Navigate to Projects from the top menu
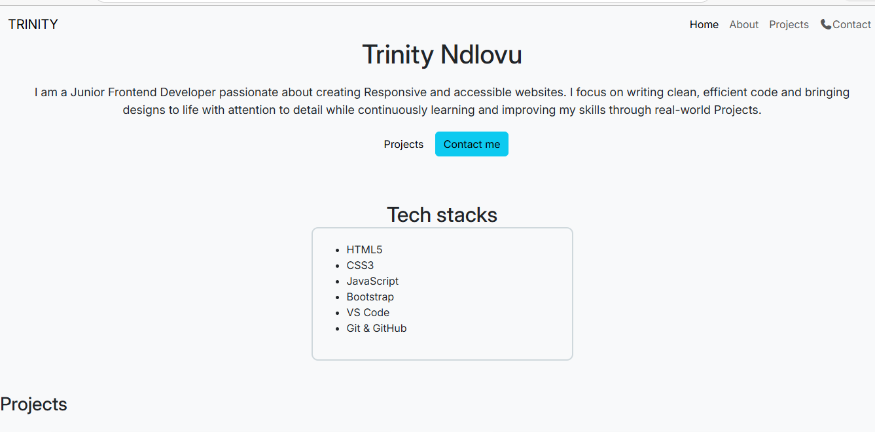This screenshot has height=432, width=875. coord(789,24)
